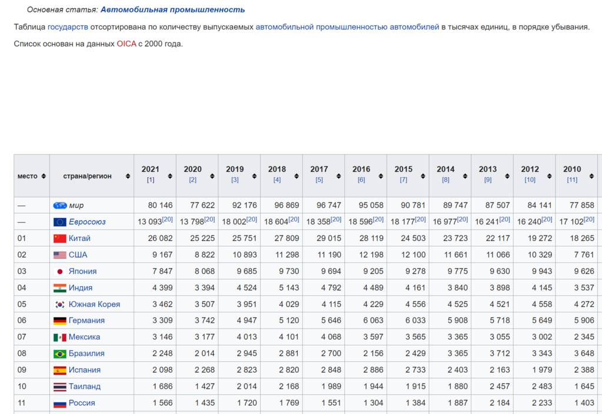This screenshot has height=414, width=602.
Task: Click the Япония 2012 value 9 943
Action: tap(542, 271)
